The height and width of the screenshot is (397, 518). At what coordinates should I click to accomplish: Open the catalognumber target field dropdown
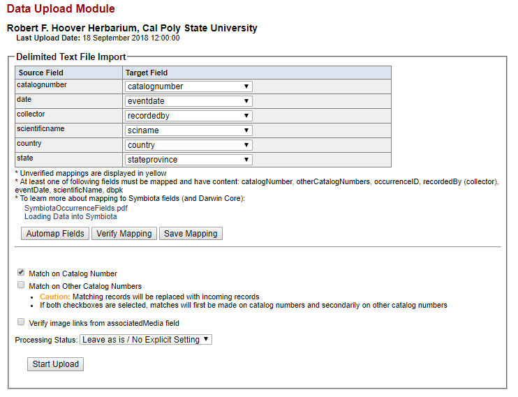click(x=188, y=87)
